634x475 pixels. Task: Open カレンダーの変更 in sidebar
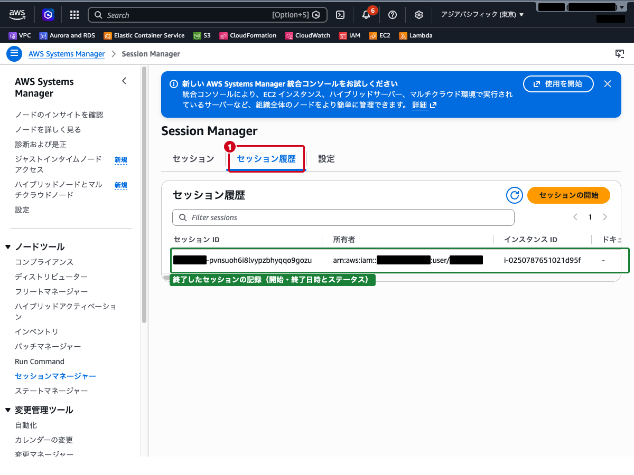click(44, 440)
